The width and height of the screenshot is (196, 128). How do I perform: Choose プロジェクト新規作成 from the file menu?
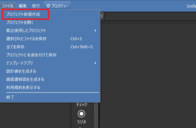pos(23,14)
